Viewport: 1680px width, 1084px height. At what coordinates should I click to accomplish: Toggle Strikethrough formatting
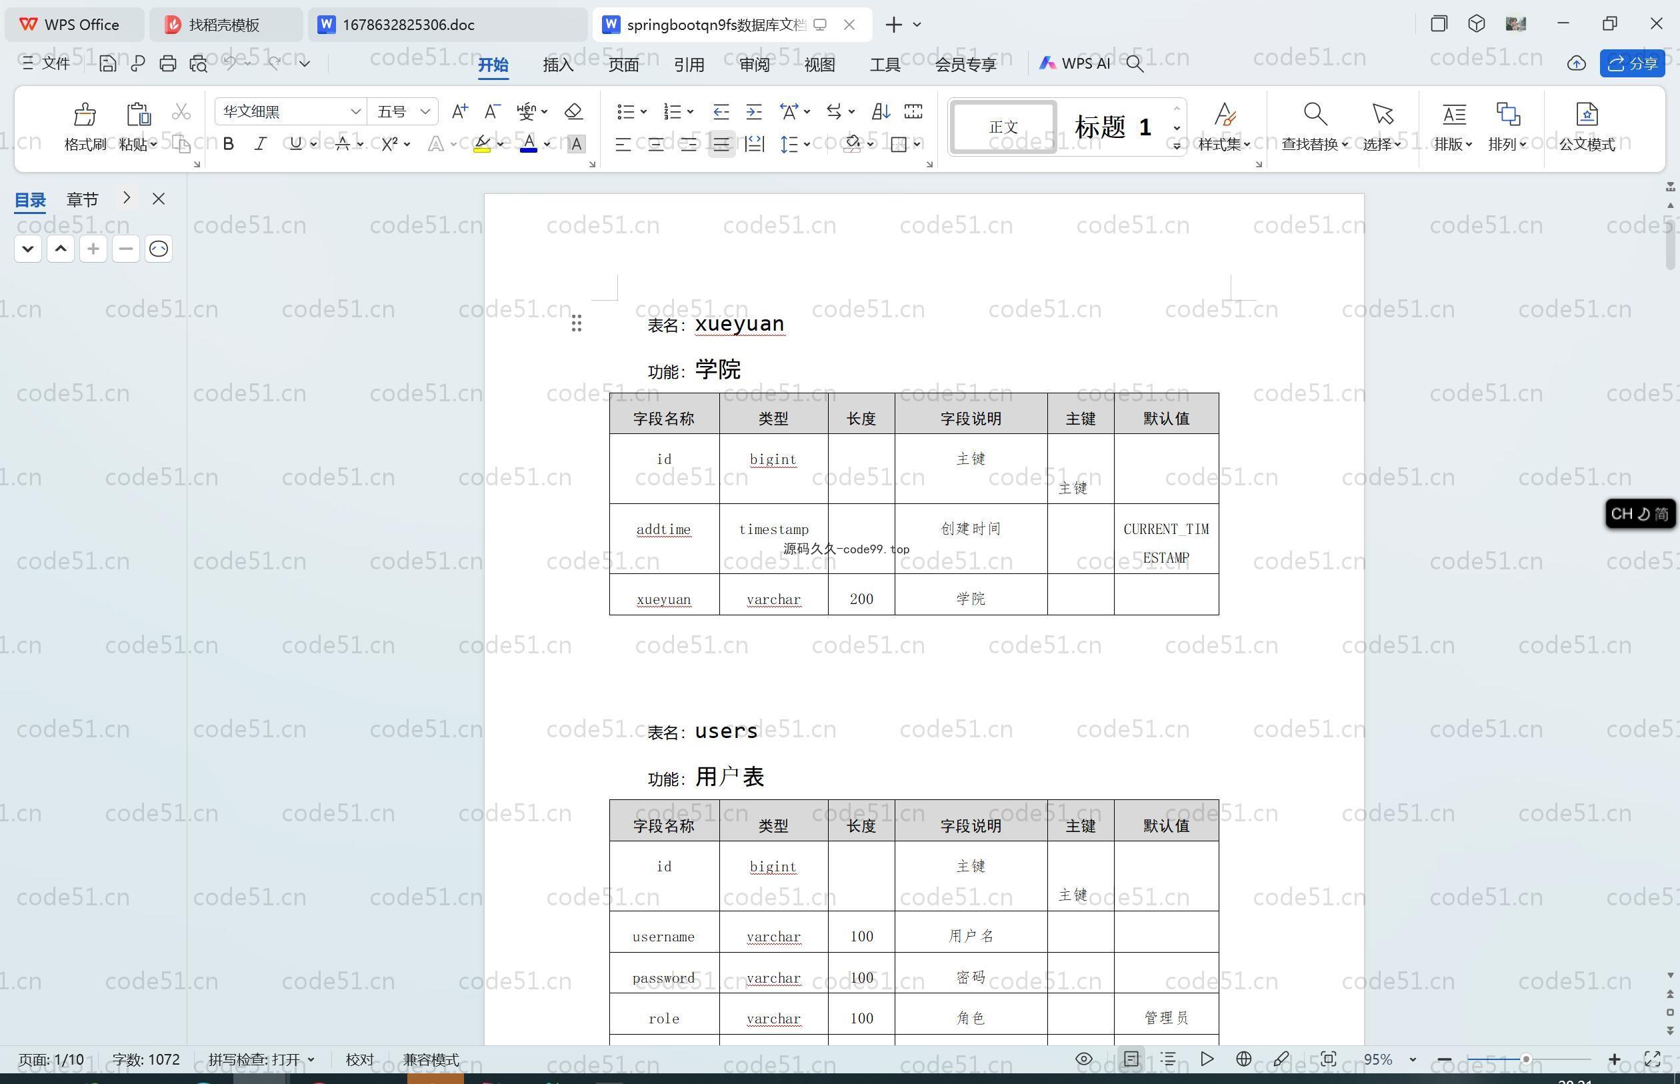343,144
